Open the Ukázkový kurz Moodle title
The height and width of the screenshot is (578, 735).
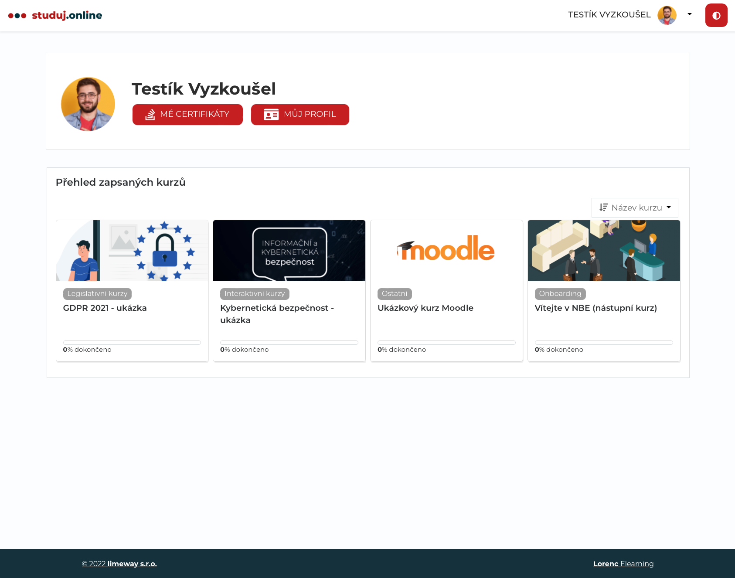(425, 308)
